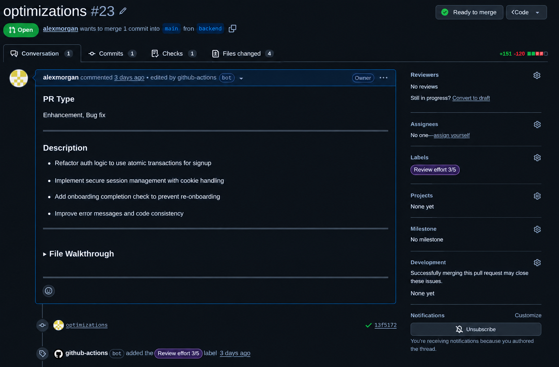The image size is (559, 367).
Task: Open the Files changed tab
Action: click(243, 53)
